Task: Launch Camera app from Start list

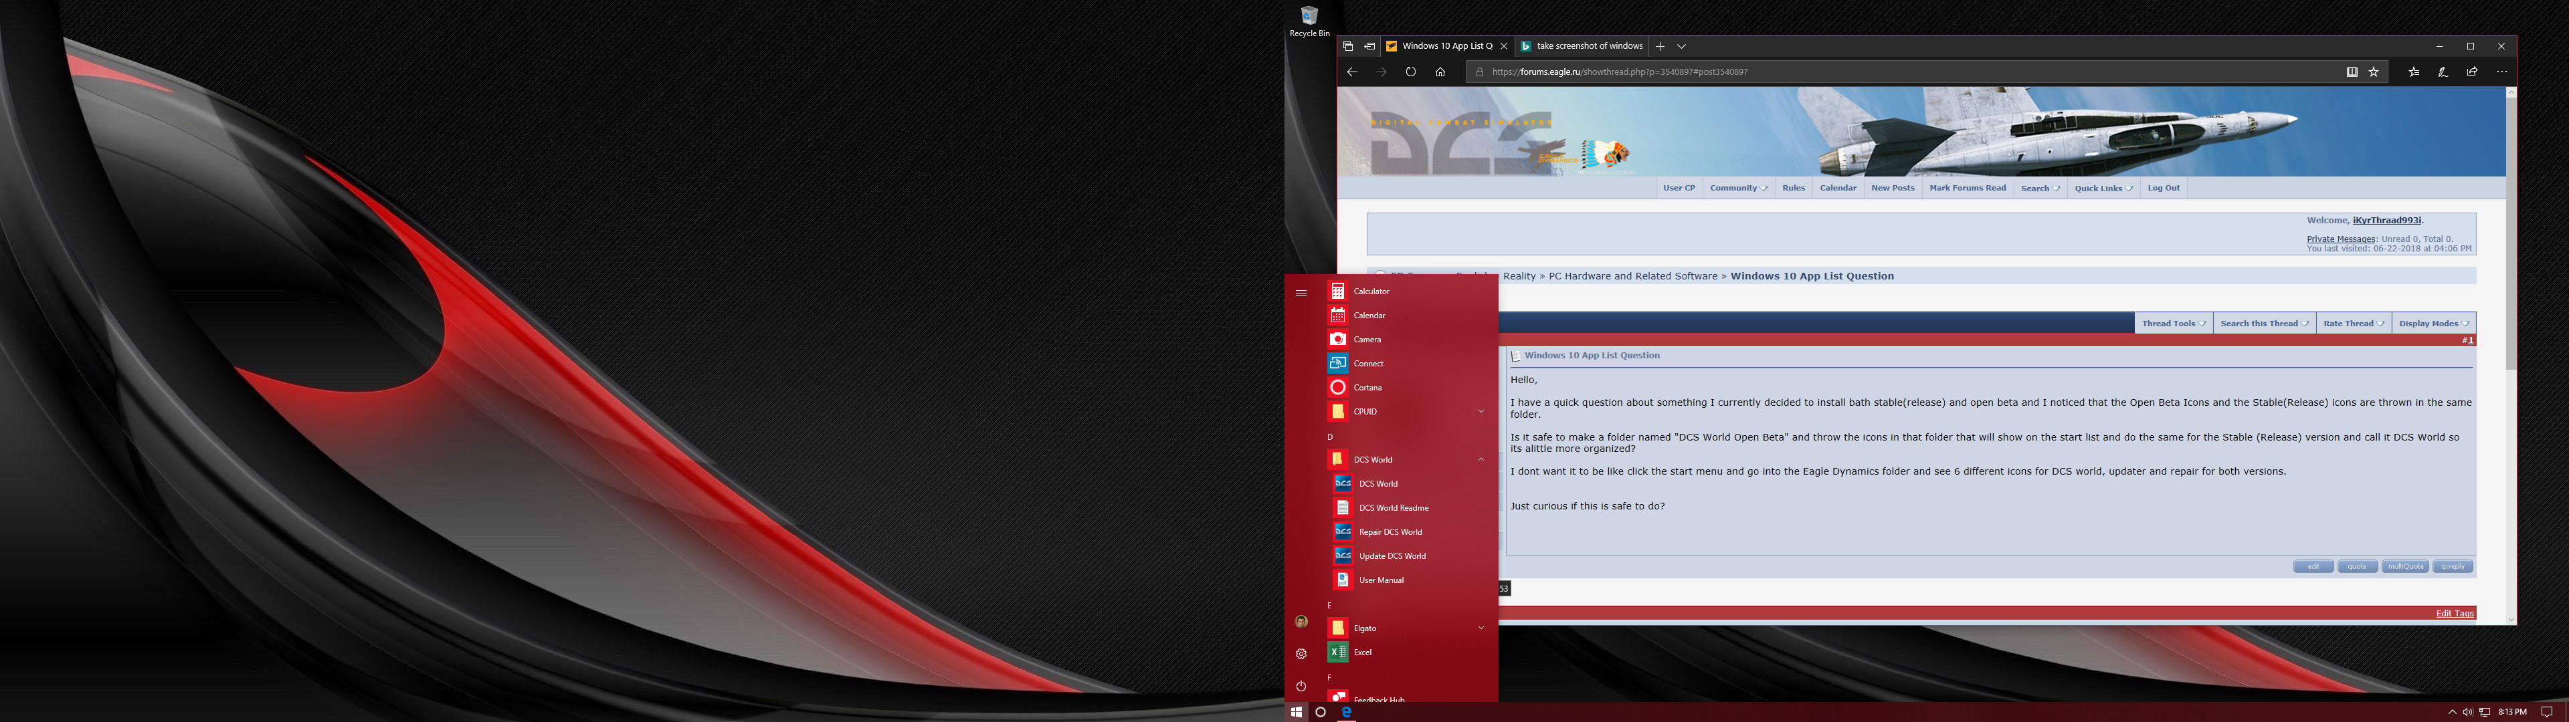Action: 1410,339
